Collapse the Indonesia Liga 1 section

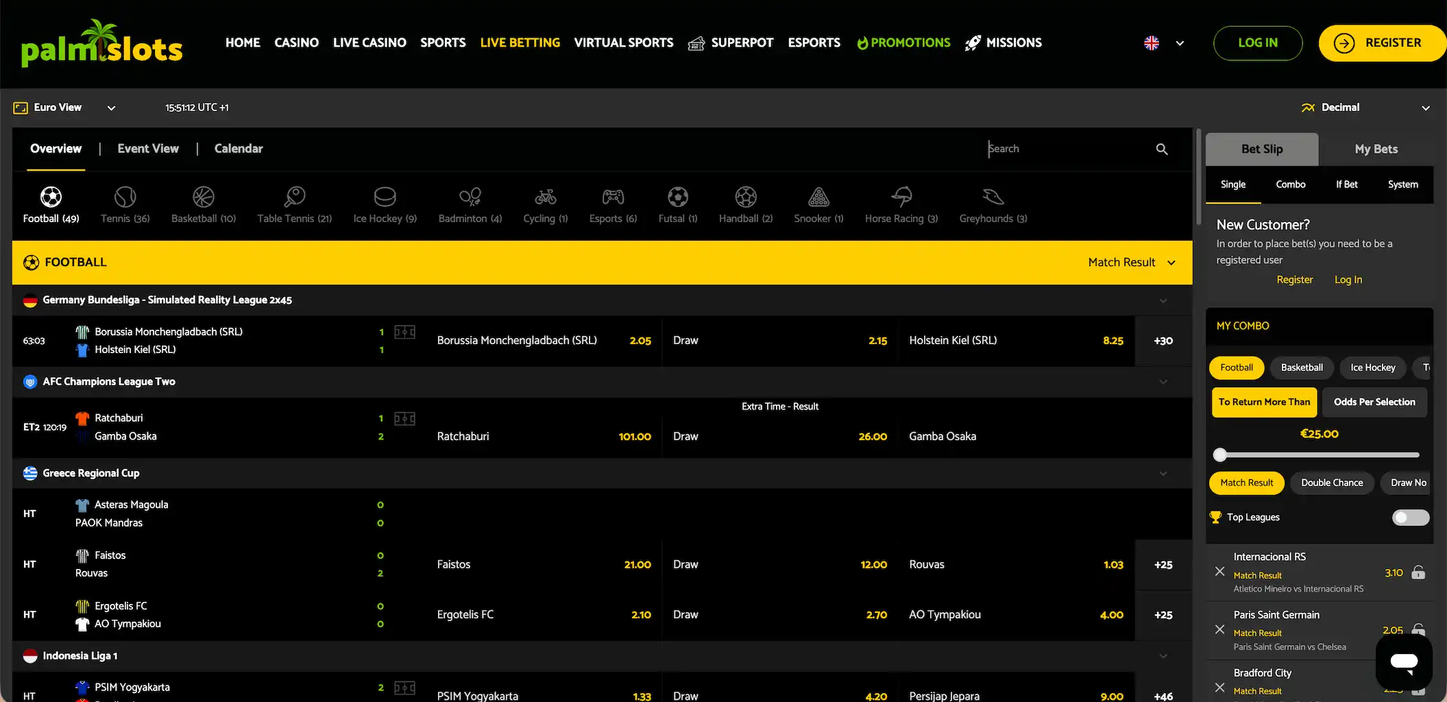point(1163,656)
